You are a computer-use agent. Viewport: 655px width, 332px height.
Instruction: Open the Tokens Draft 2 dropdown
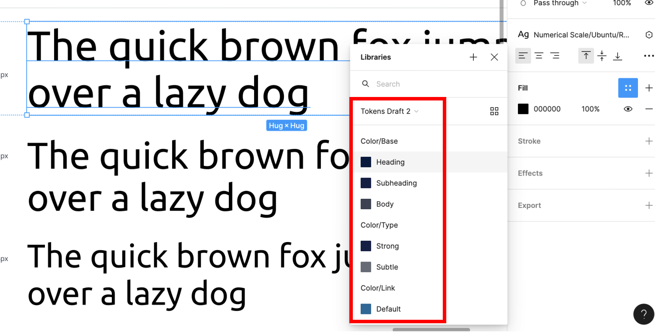[389, 111]
